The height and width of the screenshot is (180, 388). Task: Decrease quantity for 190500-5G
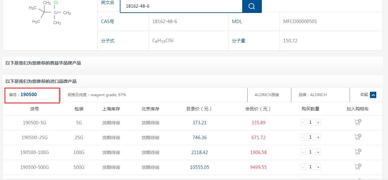click(303, 122)
